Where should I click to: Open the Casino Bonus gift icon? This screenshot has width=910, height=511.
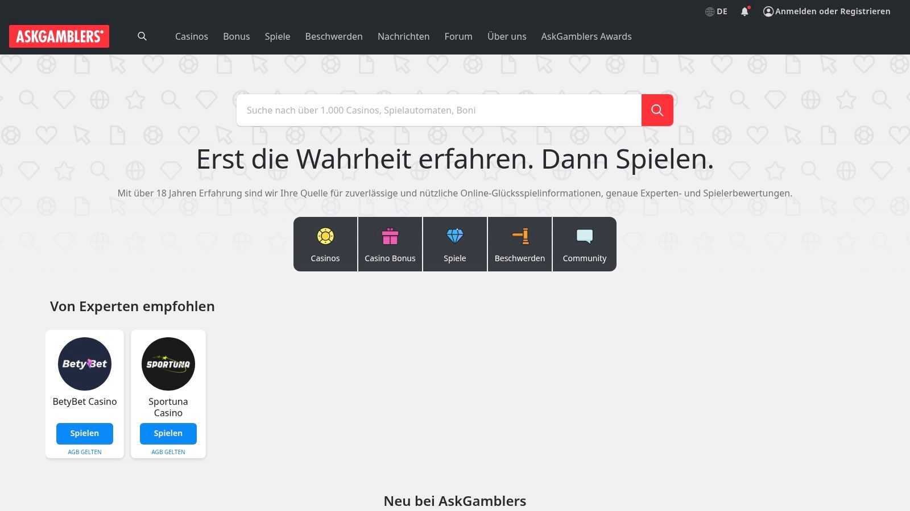[x=390, y=244]
